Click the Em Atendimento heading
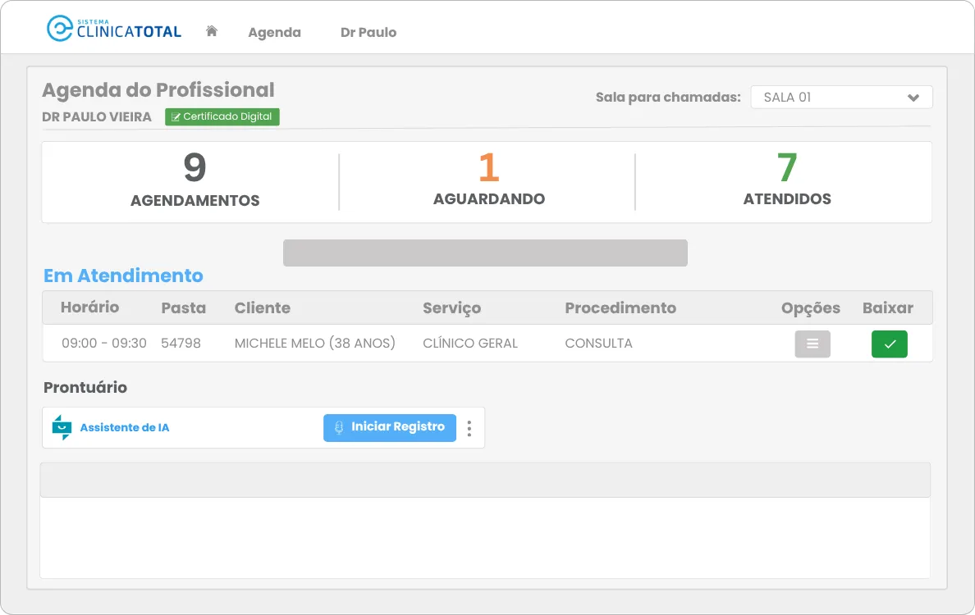 123,276
